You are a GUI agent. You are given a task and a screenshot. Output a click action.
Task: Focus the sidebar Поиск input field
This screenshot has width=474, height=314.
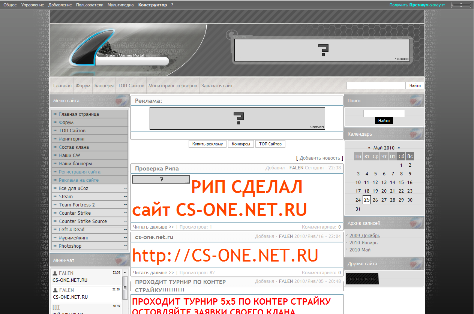[384, 114]
